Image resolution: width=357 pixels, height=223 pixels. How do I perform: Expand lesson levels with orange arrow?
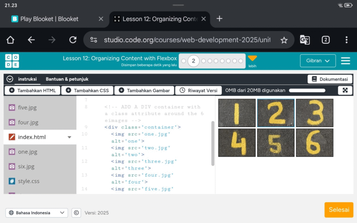click(252, 59)
